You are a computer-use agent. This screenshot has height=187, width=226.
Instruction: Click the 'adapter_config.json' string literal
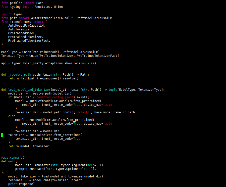coord(54,97)
